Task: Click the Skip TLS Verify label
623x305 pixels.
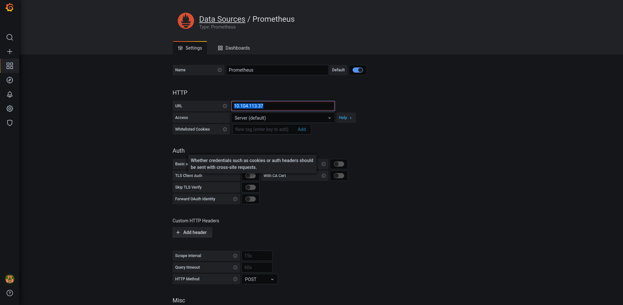Action: (188, 187)
